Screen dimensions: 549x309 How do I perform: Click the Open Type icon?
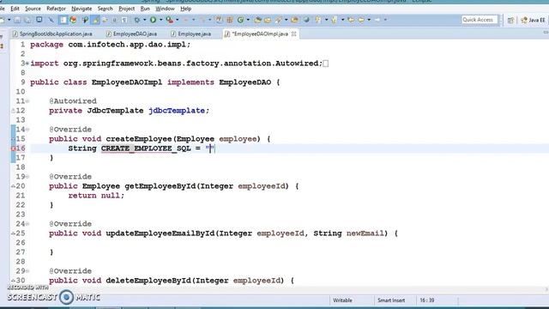coord(257,20)
